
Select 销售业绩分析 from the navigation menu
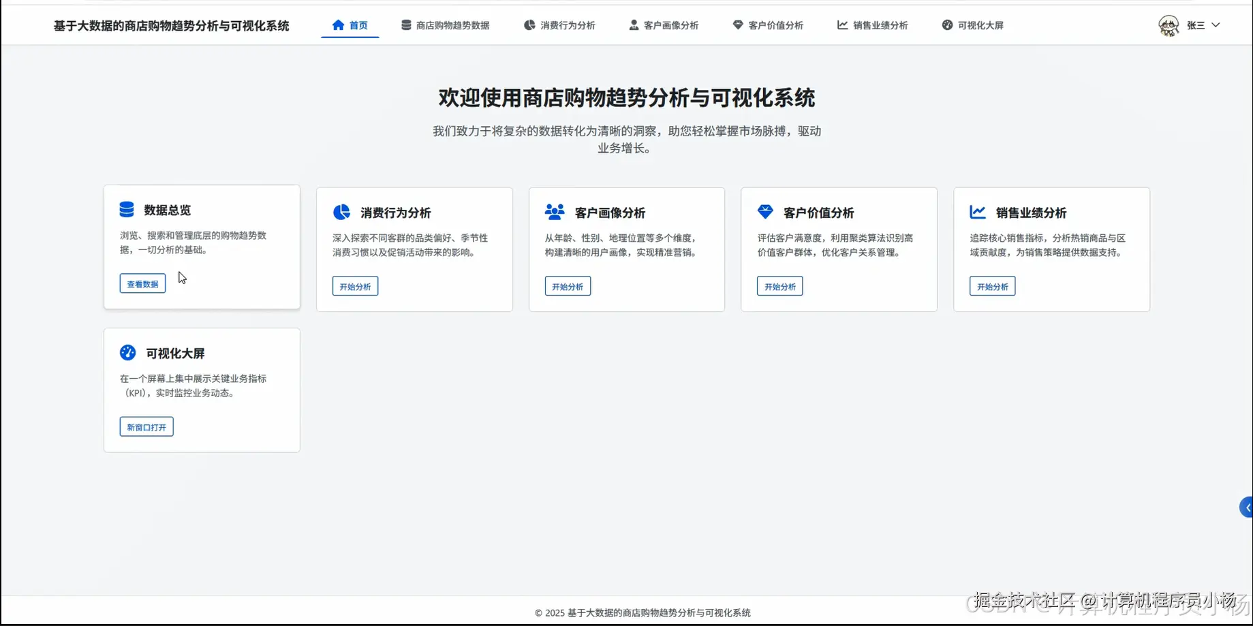[880, 25]
